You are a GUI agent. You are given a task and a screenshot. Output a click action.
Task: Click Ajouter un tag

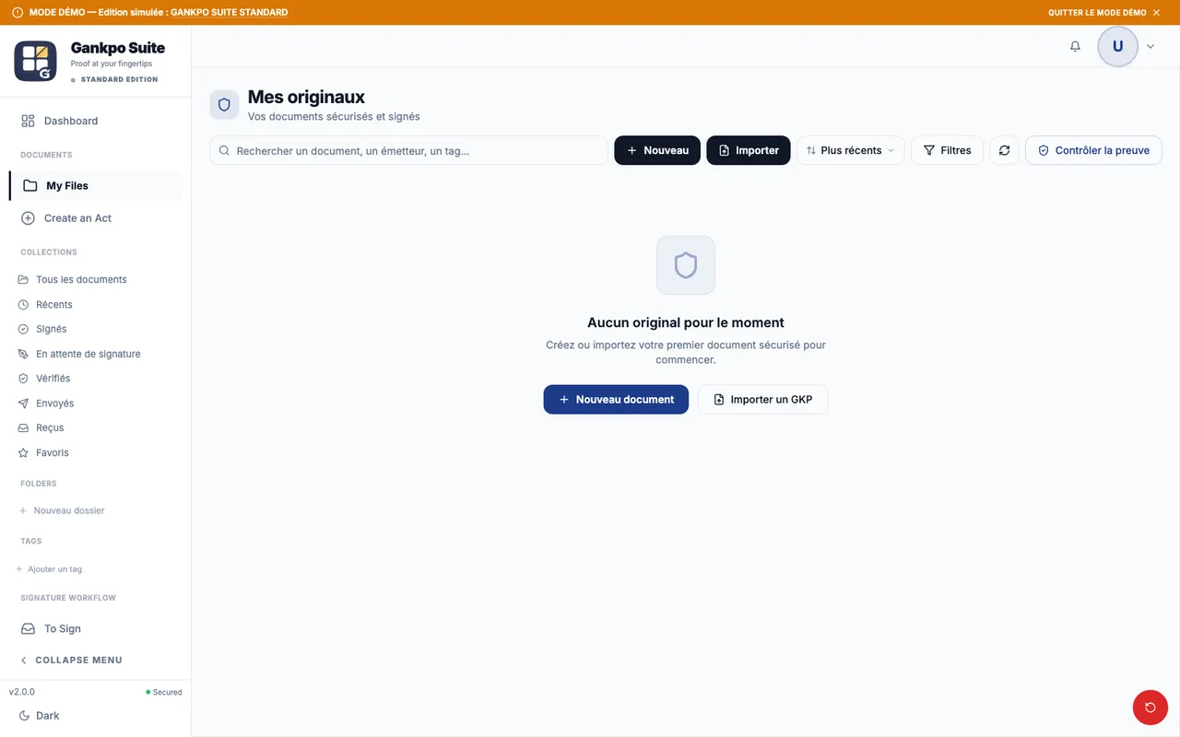coord(49,569)
